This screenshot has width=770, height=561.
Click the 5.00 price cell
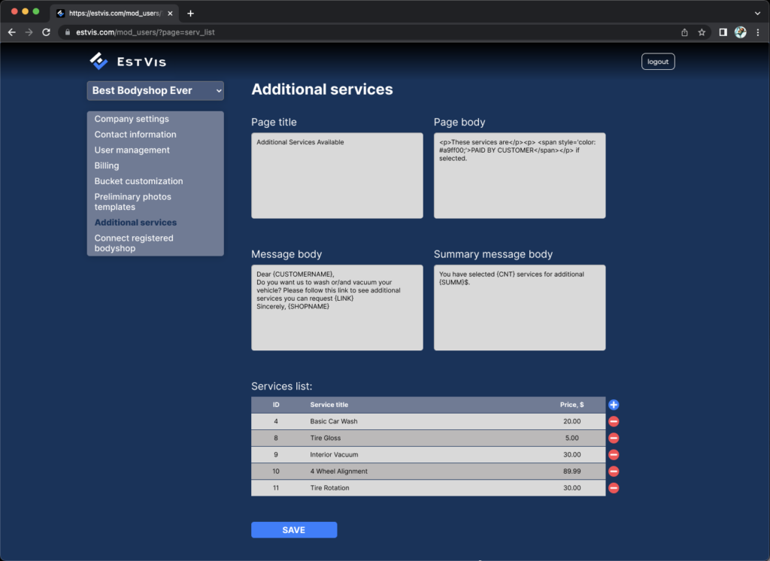coord(571,438)
